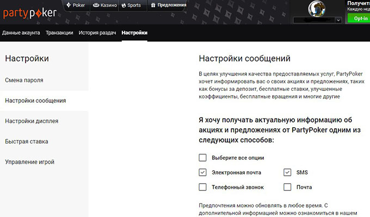Click the Казино chips icon

coord(96,5)
